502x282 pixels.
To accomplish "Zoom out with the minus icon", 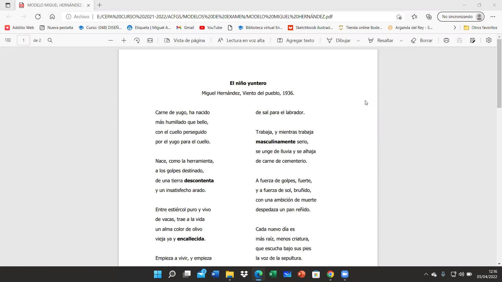I will [111, 40].
